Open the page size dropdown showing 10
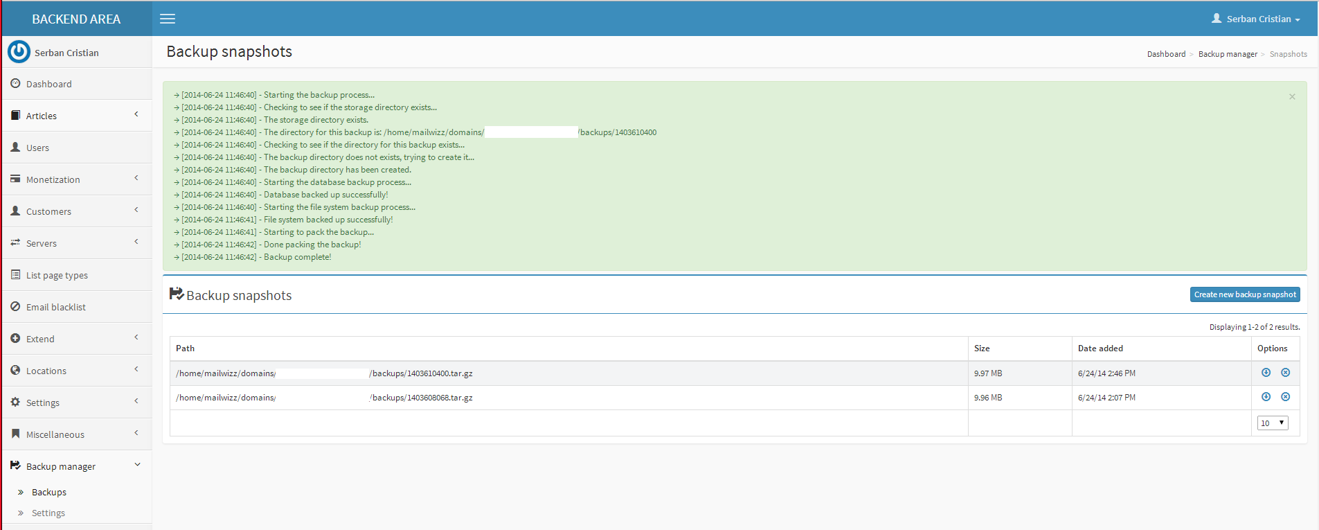 pos(1272,423)
